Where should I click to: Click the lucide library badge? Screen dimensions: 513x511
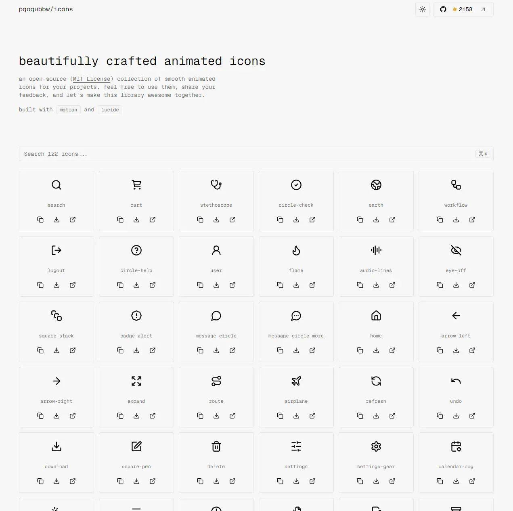110,110
